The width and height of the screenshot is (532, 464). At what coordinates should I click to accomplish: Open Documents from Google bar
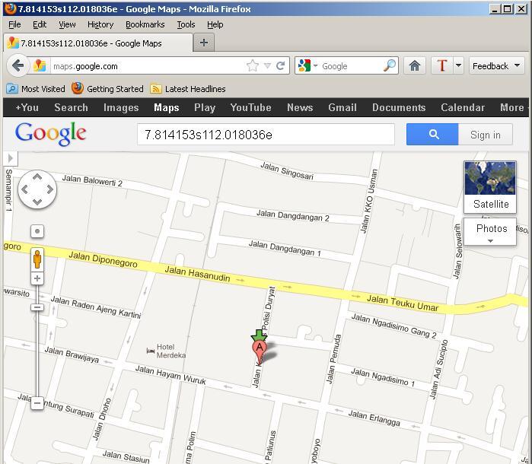click(399, 107)
